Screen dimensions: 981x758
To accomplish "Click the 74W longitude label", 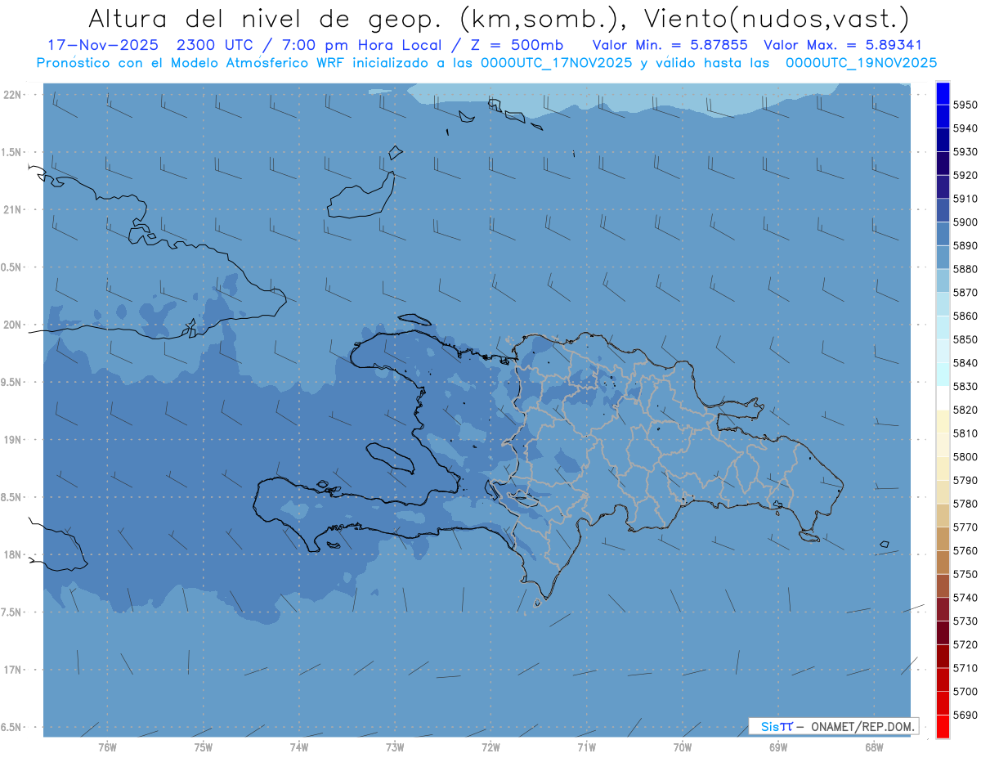I will coord(299,747).
